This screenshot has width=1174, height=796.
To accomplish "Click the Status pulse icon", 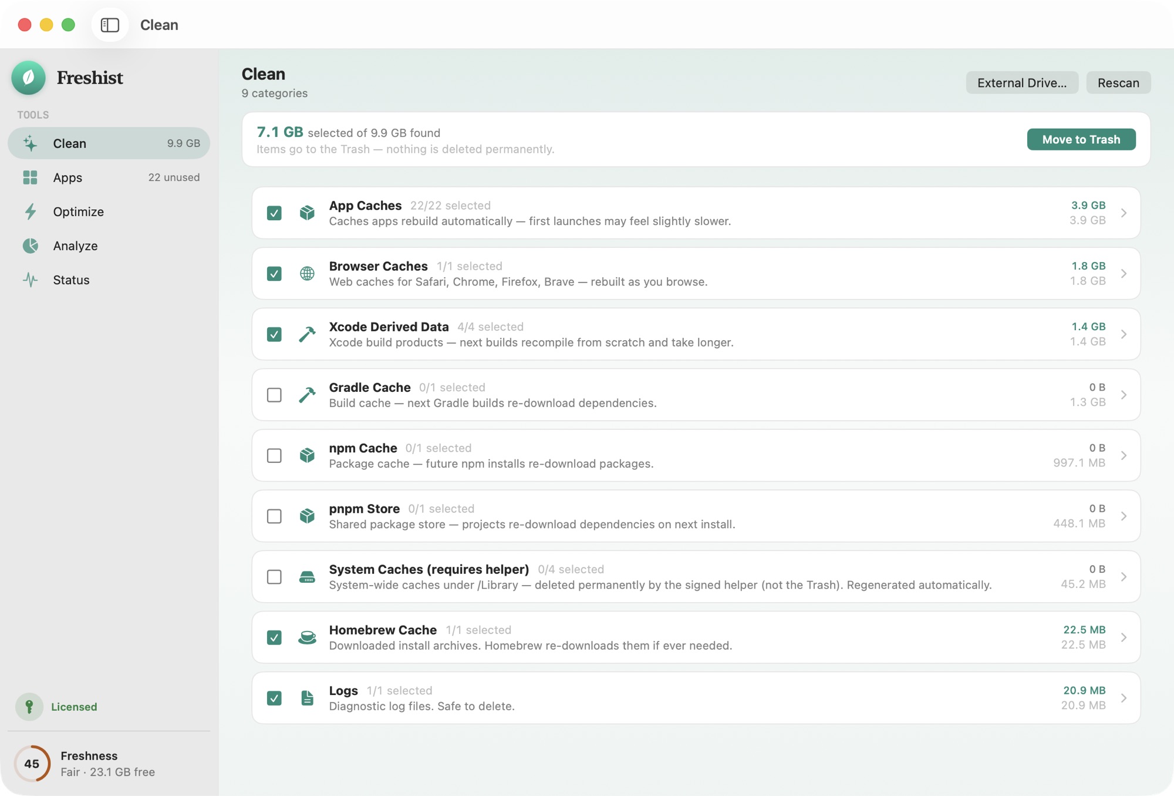I will 30,280.
